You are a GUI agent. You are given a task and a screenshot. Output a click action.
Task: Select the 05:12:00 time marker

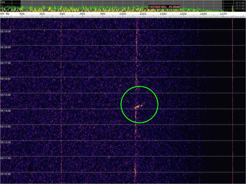tap(6, 142)
